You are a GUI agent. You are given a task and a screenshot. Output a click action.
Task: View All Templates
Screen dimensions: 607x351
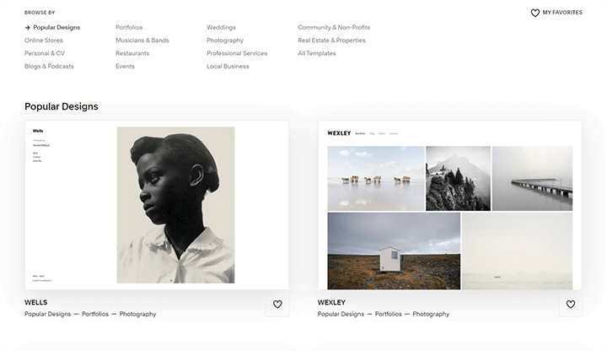click(x=317, y=53)
